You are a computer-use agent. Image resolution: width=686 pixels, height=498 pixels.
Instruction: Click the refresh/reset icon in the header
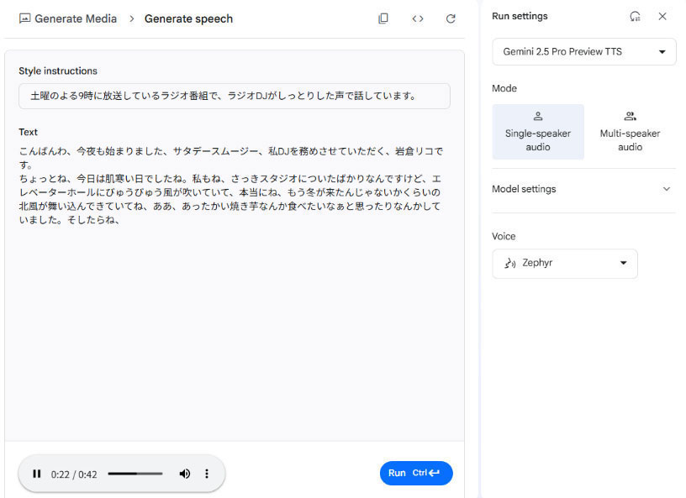[451, 18]
